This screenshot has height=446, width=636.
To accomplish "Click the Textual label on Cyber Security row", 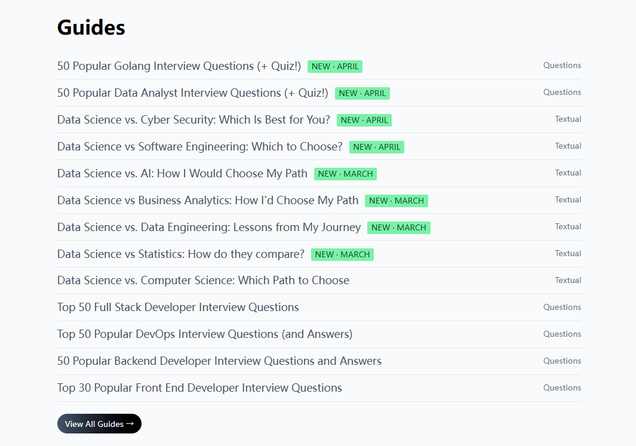I will pos(568,119).
